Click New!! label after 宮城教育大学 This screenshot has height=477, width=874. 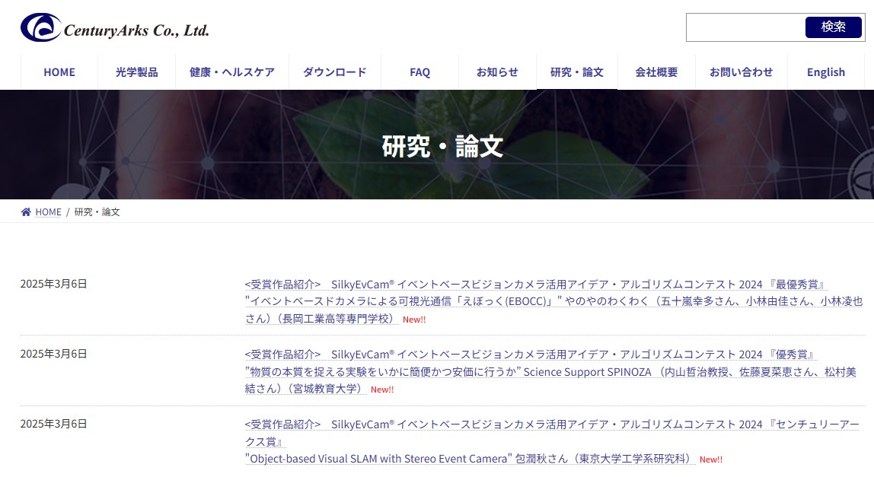pos(382,390)
